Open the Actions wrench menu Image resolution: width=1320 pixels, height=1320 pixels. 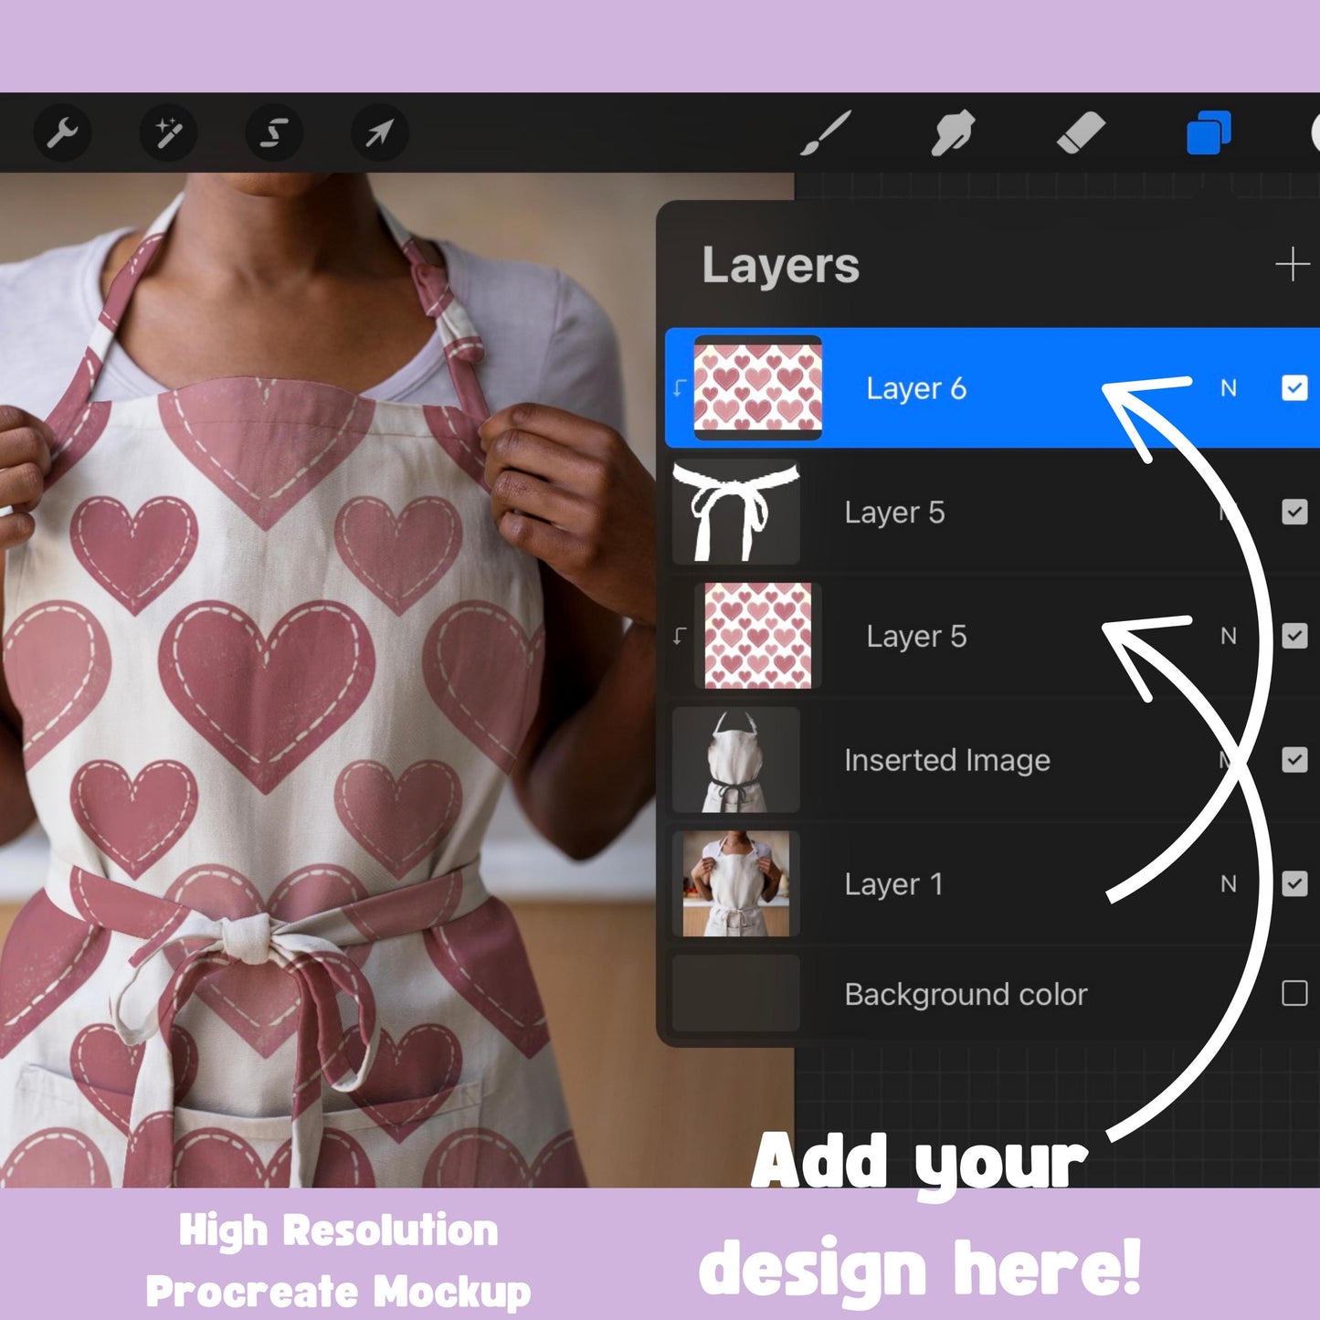pos(61,132)
